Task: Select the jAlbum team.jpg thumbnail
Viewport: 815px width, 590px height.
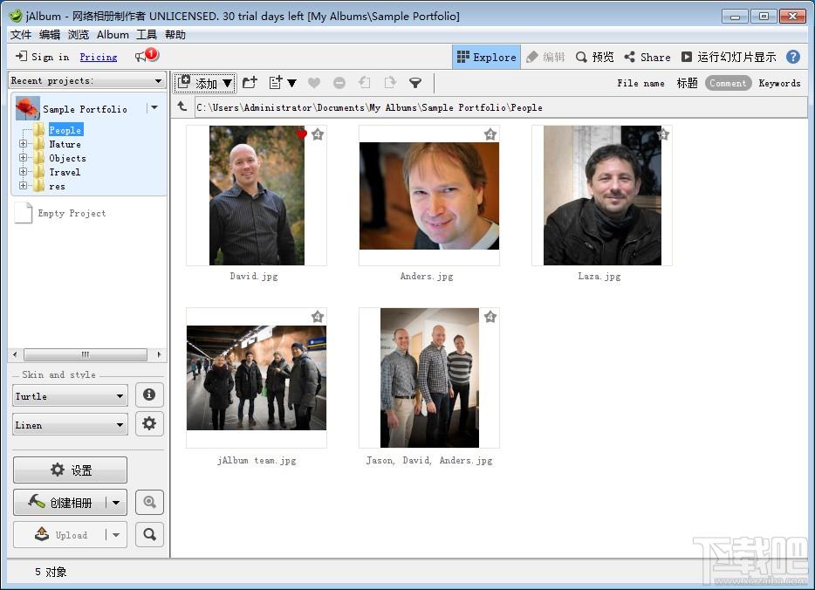Action: [257, 378]
